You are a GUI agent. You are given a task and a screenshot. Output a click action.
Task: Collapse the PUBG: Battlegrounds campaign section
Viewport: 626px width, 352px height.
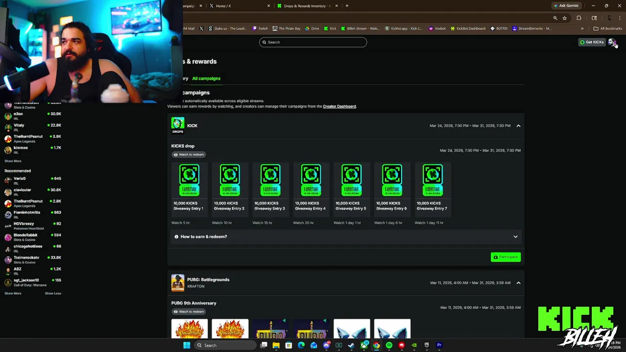click(x=518, y=283)
